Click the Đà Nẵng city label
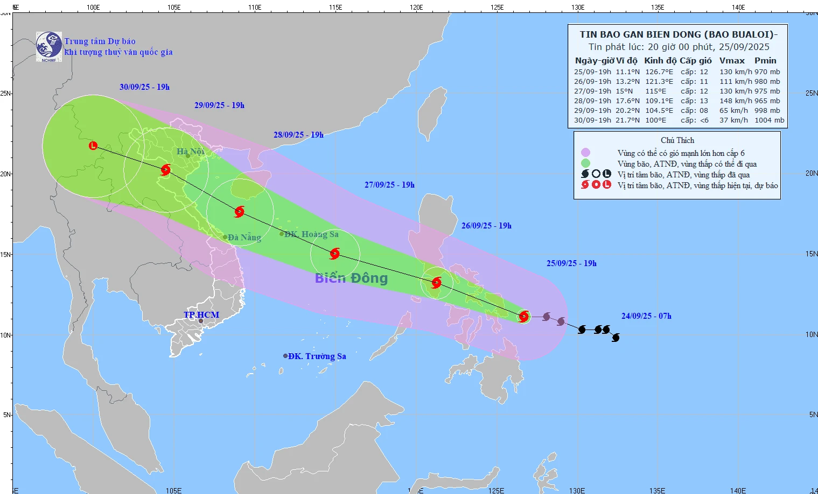The width and height of the screenshot is (818, 494). [244, 238]
